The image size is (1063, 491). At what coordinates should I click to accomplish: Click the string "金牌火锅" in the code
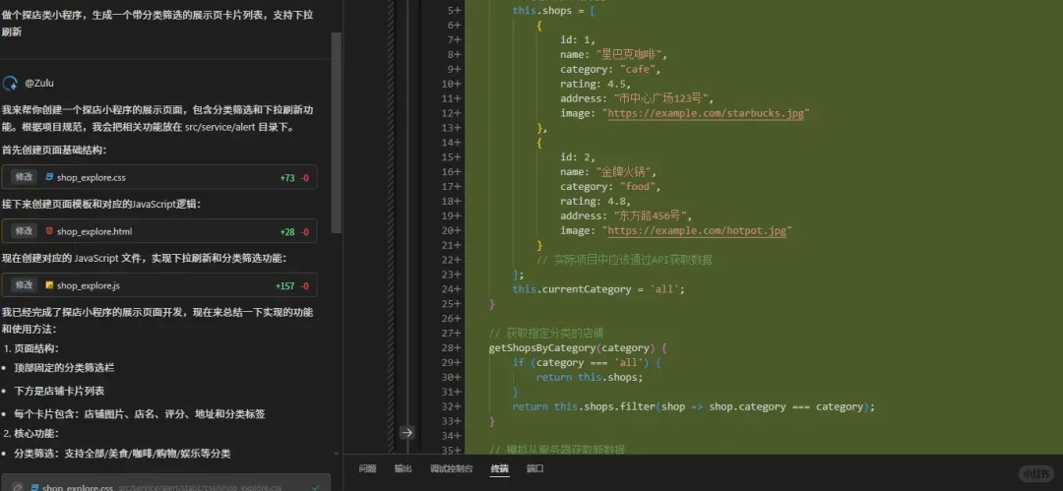pyautogui.click(x=625, y=171)
